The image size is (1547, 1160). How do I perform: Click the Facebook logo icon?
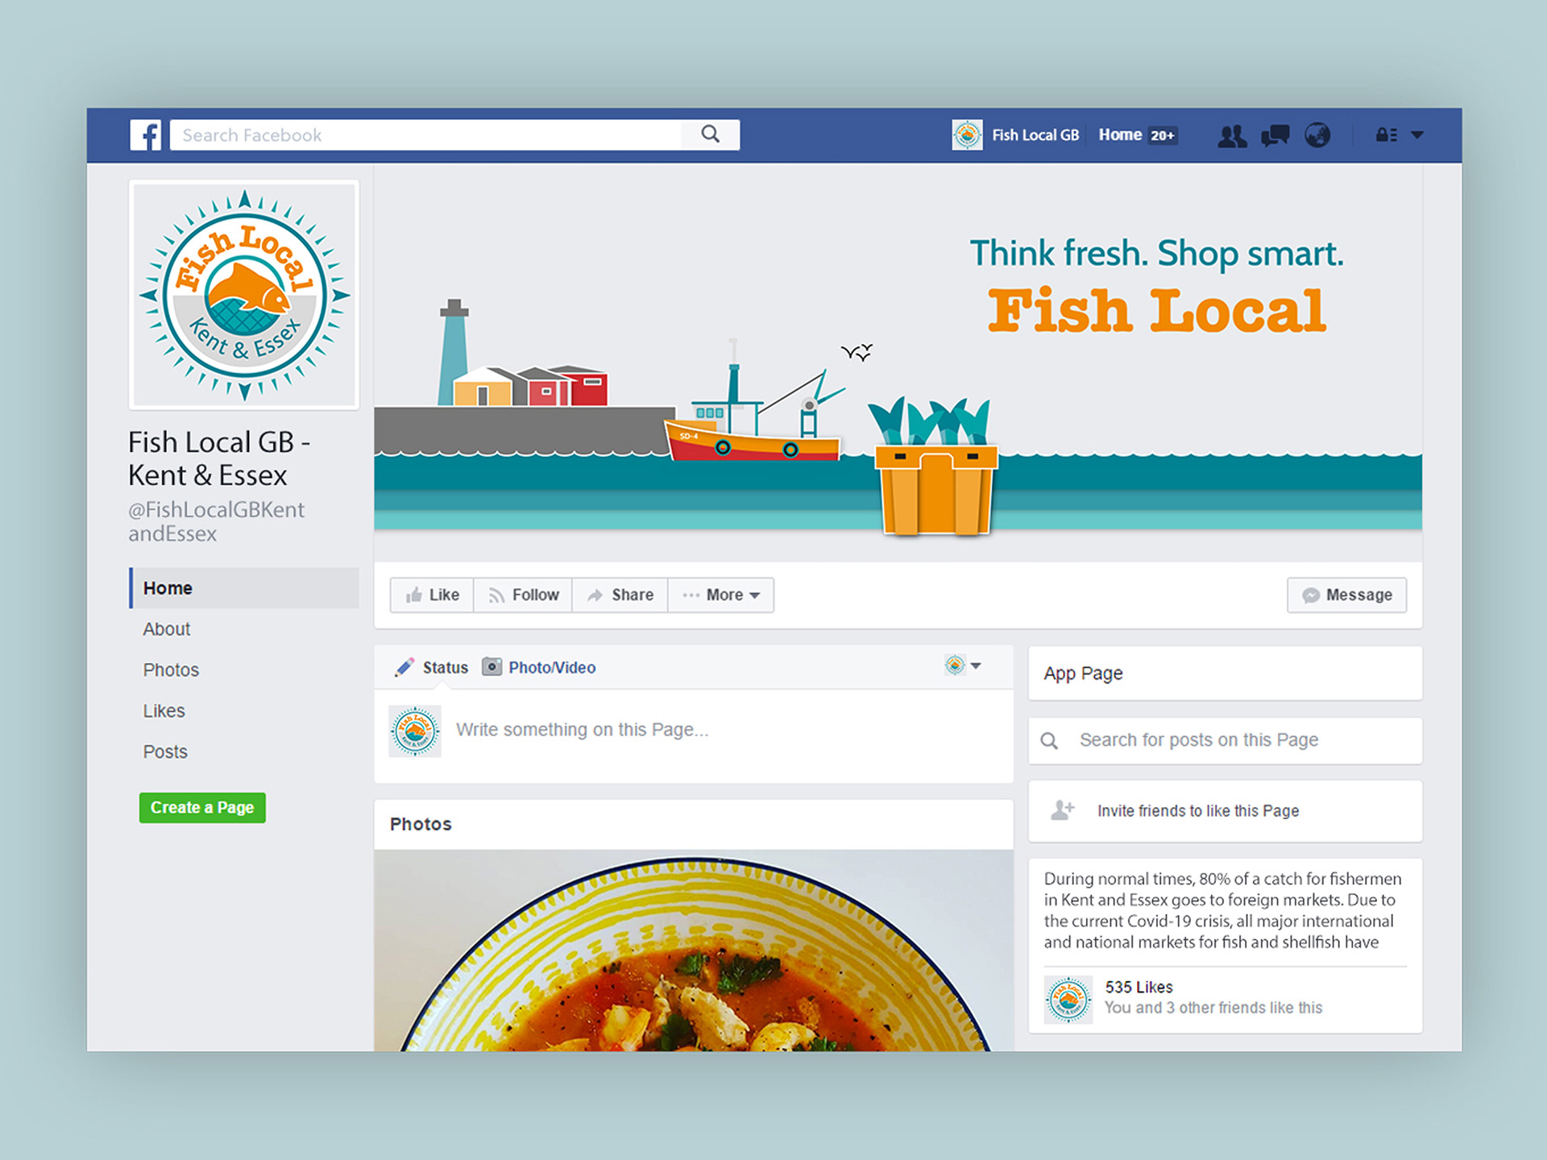(x=146, y=135)
